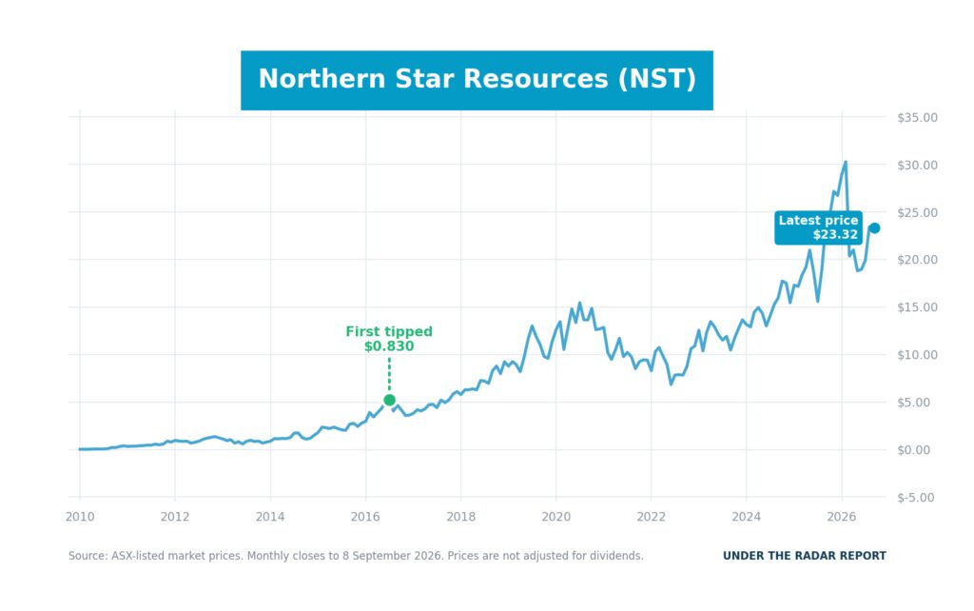Click the 2018 x-axis label

[x=461, y=517]
